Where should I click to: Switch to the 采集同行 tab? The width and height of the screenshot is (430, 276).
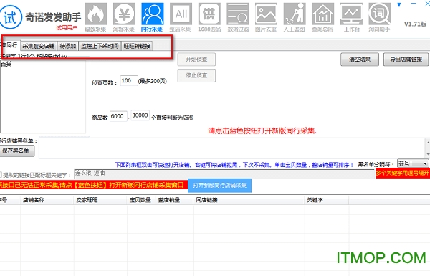point(9,44)
